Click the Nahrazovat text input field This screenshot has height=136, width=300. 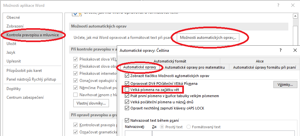pos(138,133)
